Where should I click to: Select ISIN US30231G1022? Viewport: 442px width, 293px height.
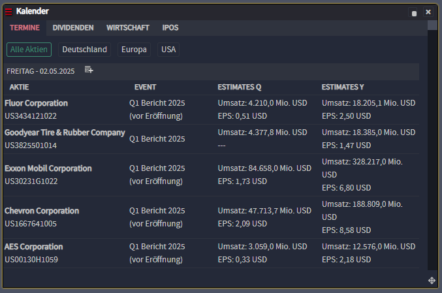pos(31,181)
